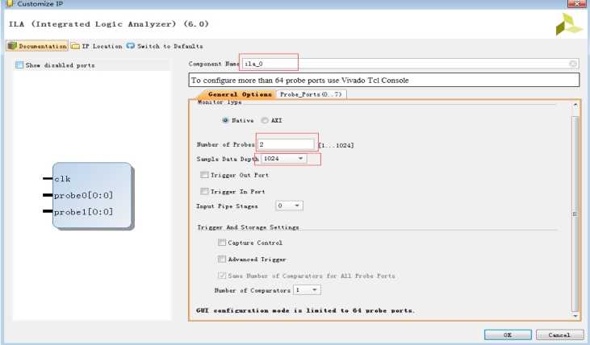Click the probe0[0:0] port label

click(83, 195)
